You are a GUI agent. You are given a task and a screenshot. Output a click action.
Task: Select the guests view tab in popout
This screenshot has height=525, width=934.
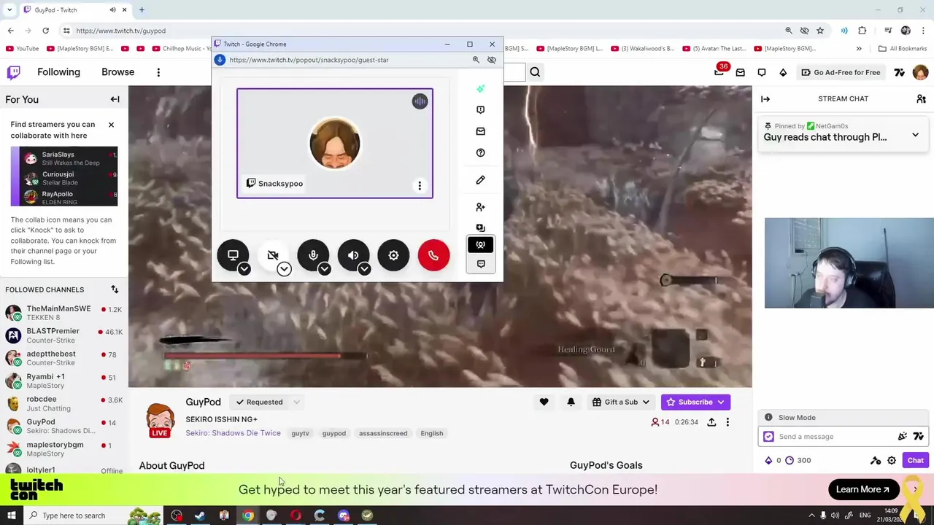coord(480,245)
